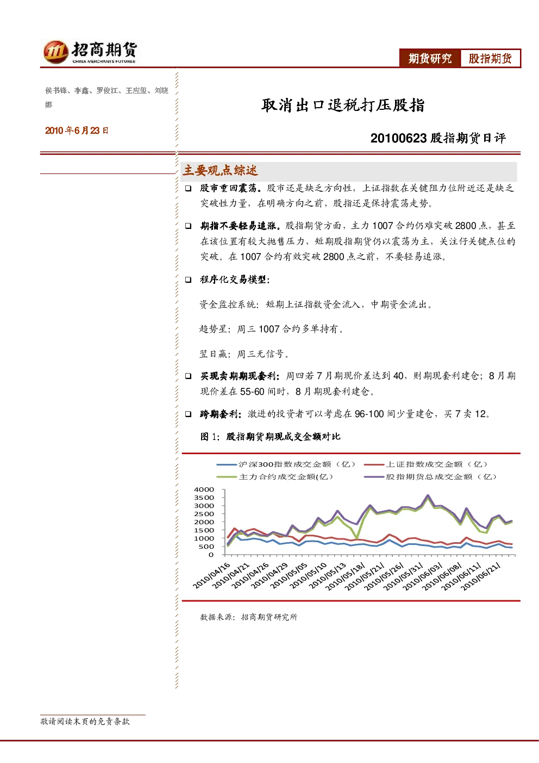Click the bold text 期指不要轻易追涨
The image size is (539, 763).
pyautogui.click(x=240, y=226)
